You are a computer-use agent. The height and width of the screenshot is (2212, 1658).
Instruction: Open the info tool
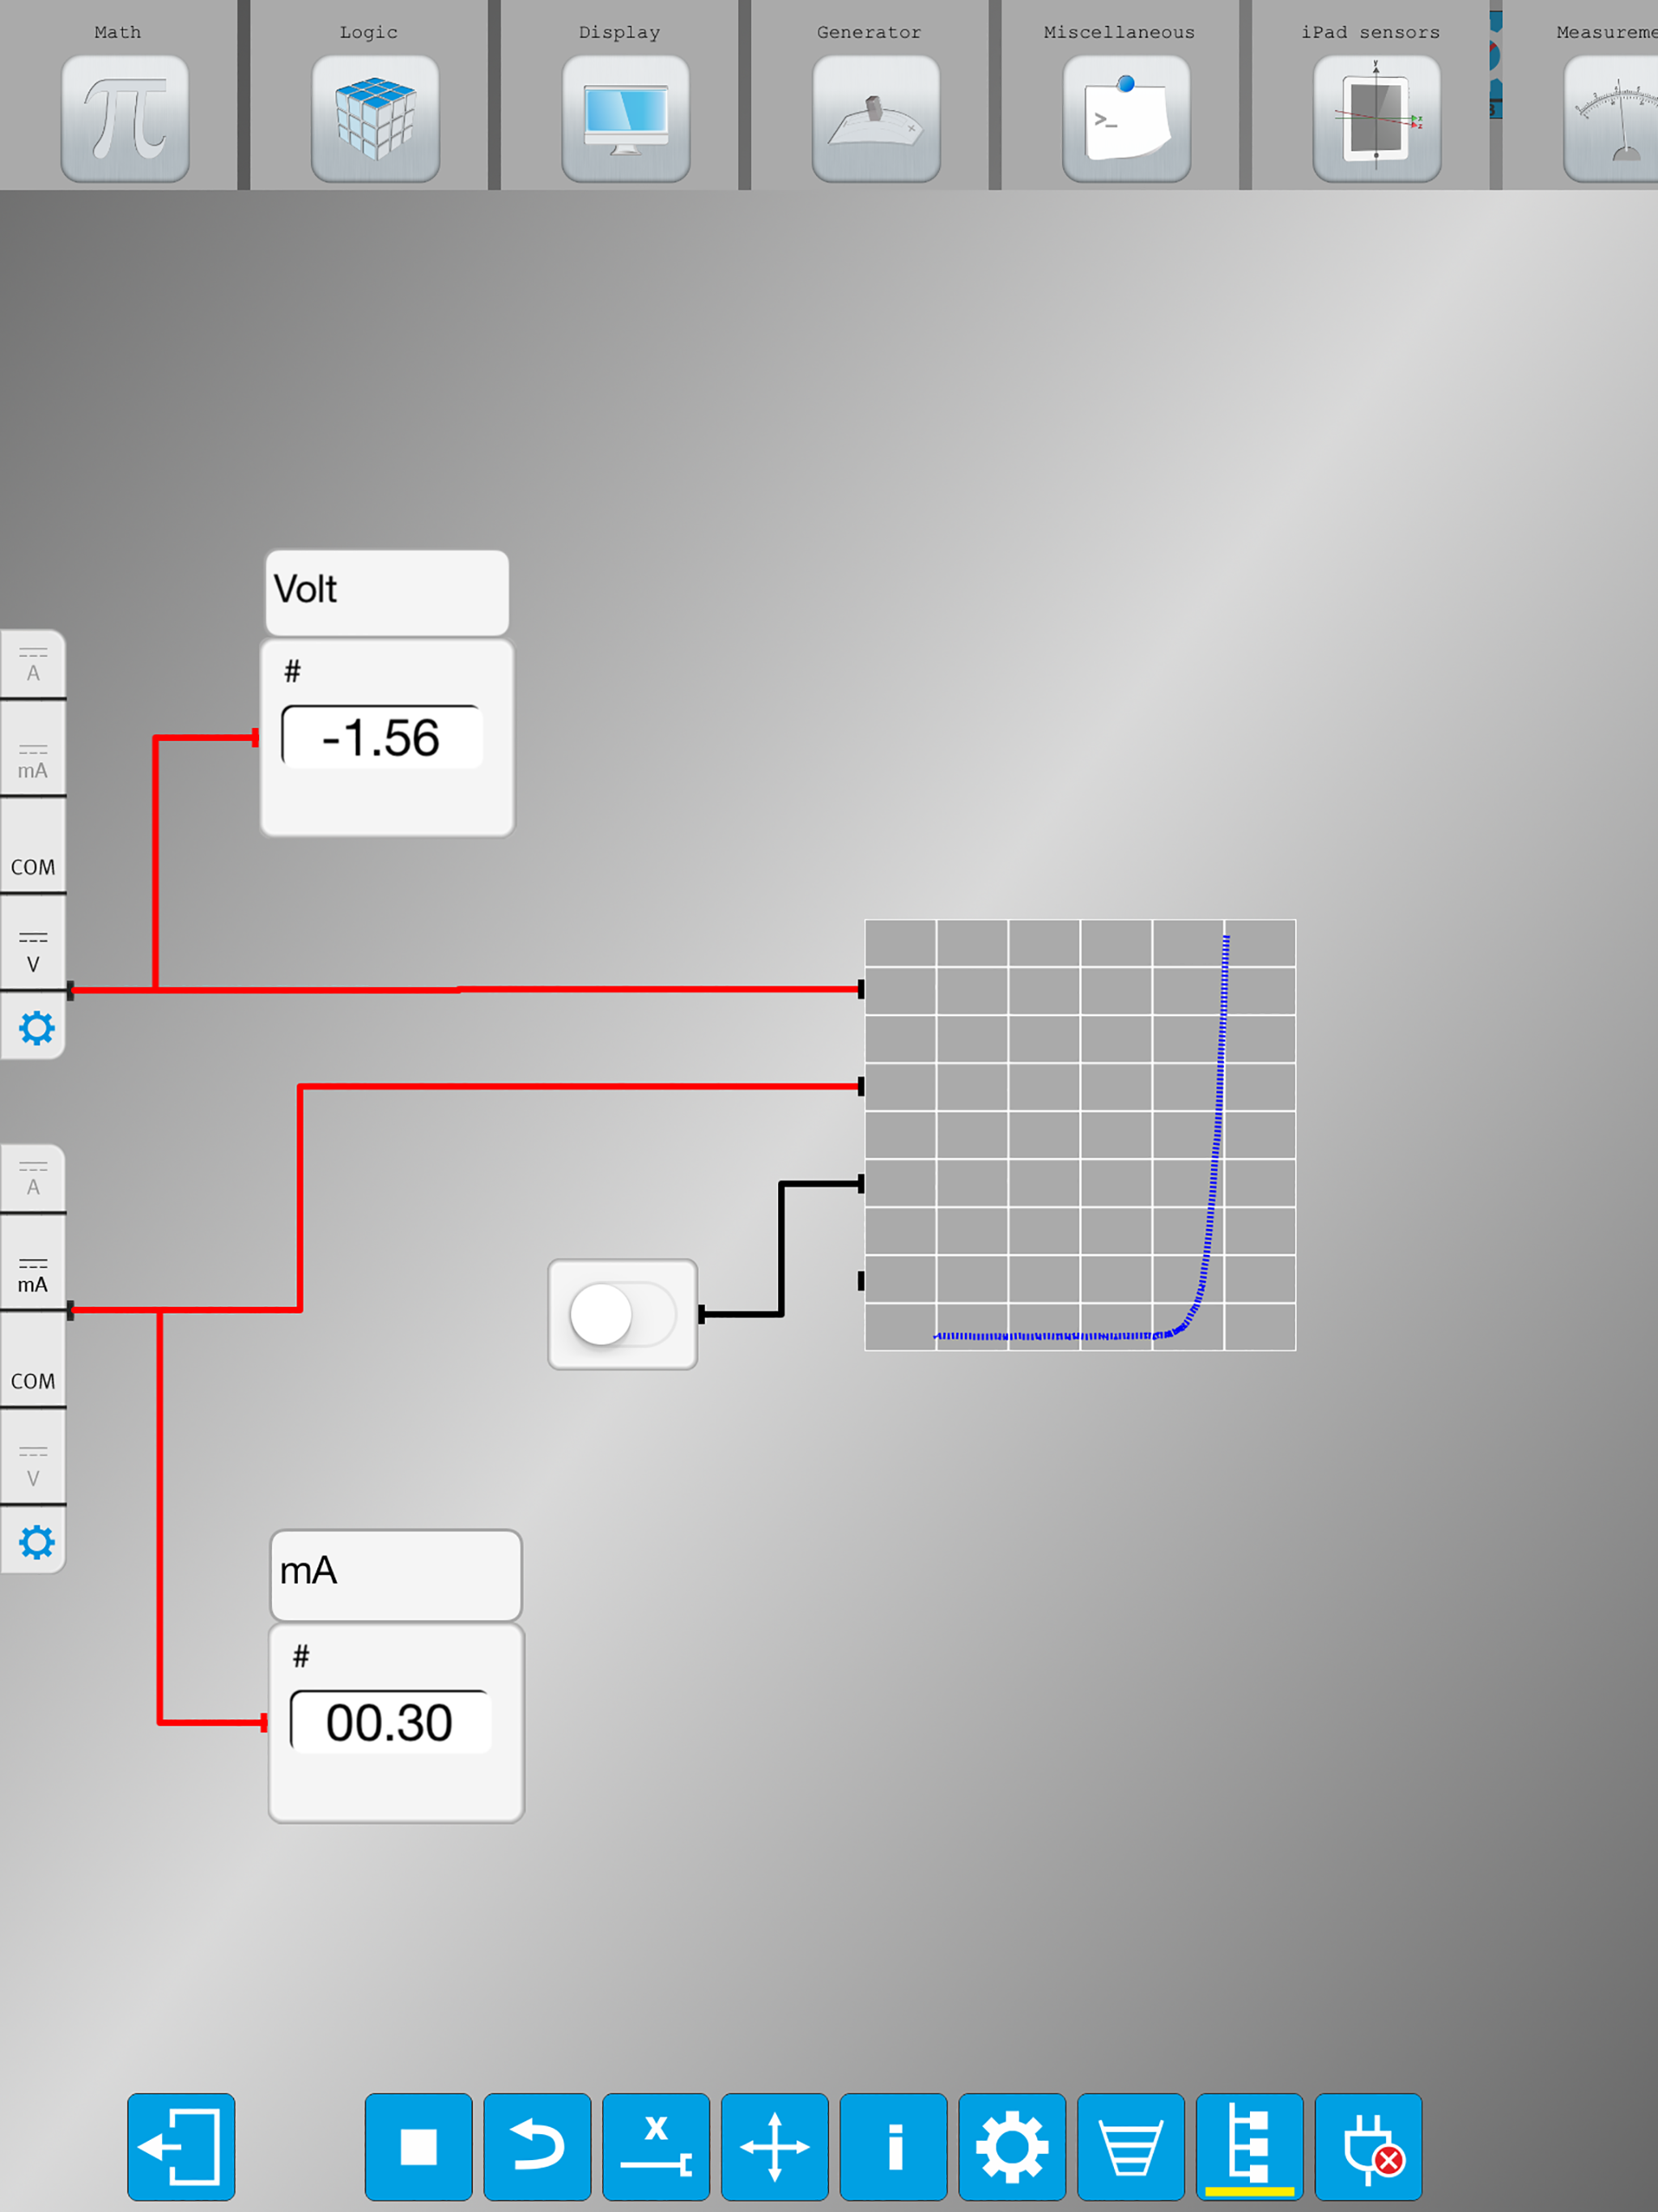(x=893, y=2147)
